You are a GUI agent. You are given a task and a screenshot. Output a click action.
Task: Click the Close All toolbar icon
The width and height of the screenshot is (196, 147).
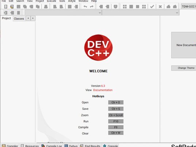38,7
